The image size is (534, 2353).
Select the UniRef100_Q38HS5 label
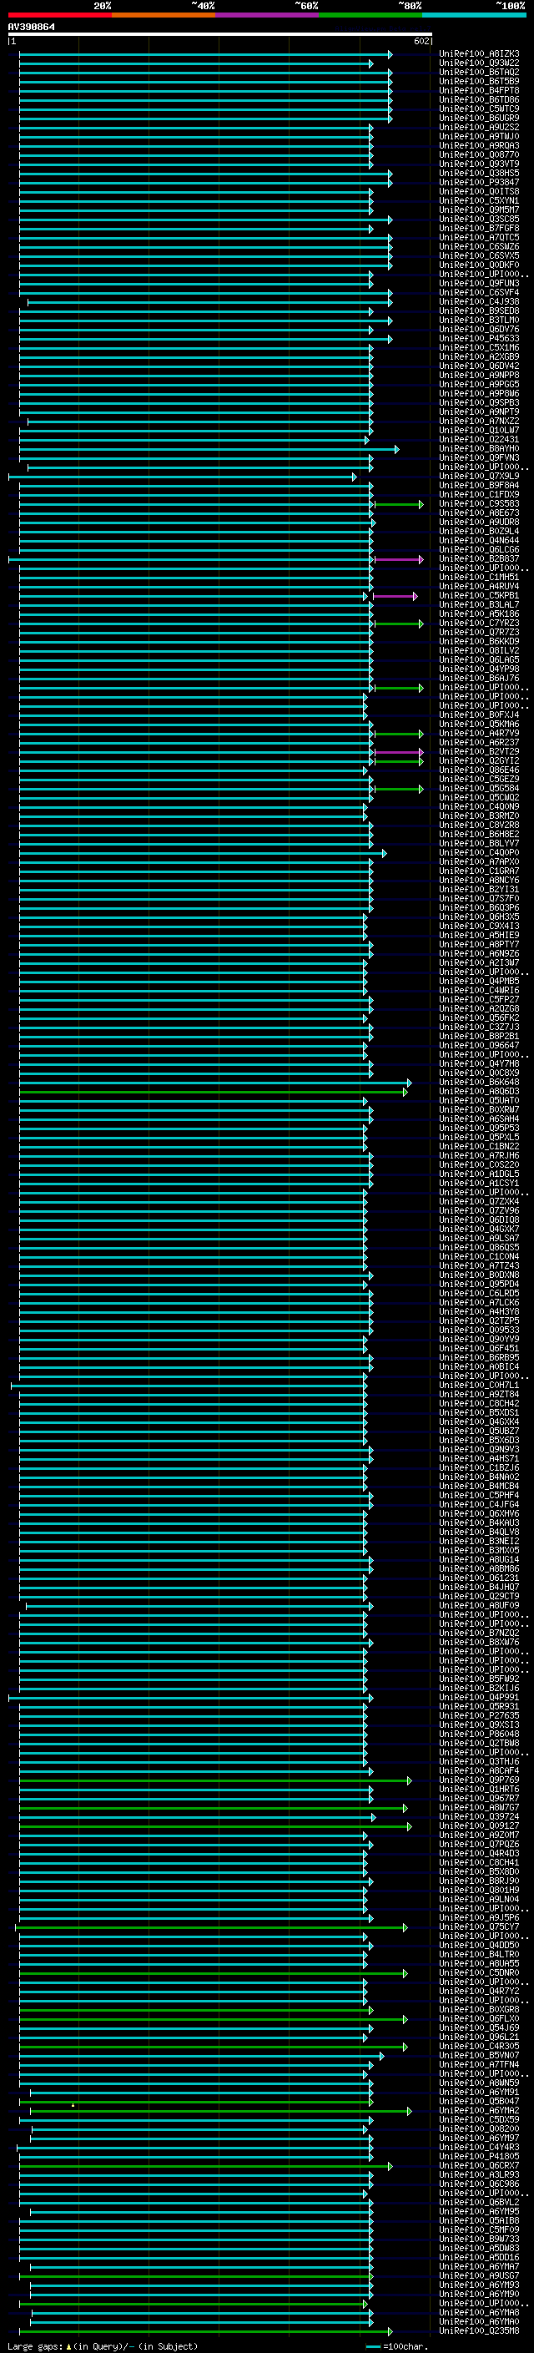point(479,174)
